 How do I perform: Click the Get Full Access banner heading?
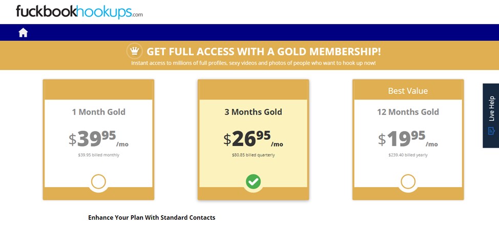pyautogui.click(x=263, y=52)
